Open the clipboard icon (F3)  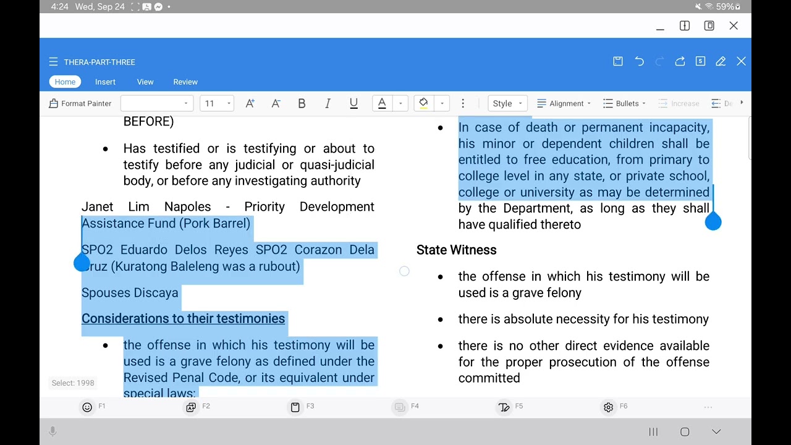[x=295, y=407]
